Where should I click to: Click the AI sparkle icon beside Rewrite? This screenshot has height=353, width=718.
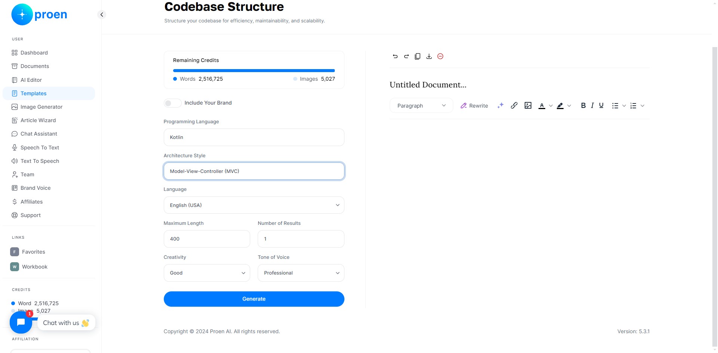coord(500,106)
